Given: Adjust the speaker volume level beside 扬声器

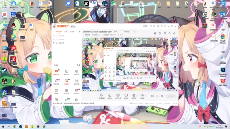Looking at the screenshot, I should coord(145,96).
